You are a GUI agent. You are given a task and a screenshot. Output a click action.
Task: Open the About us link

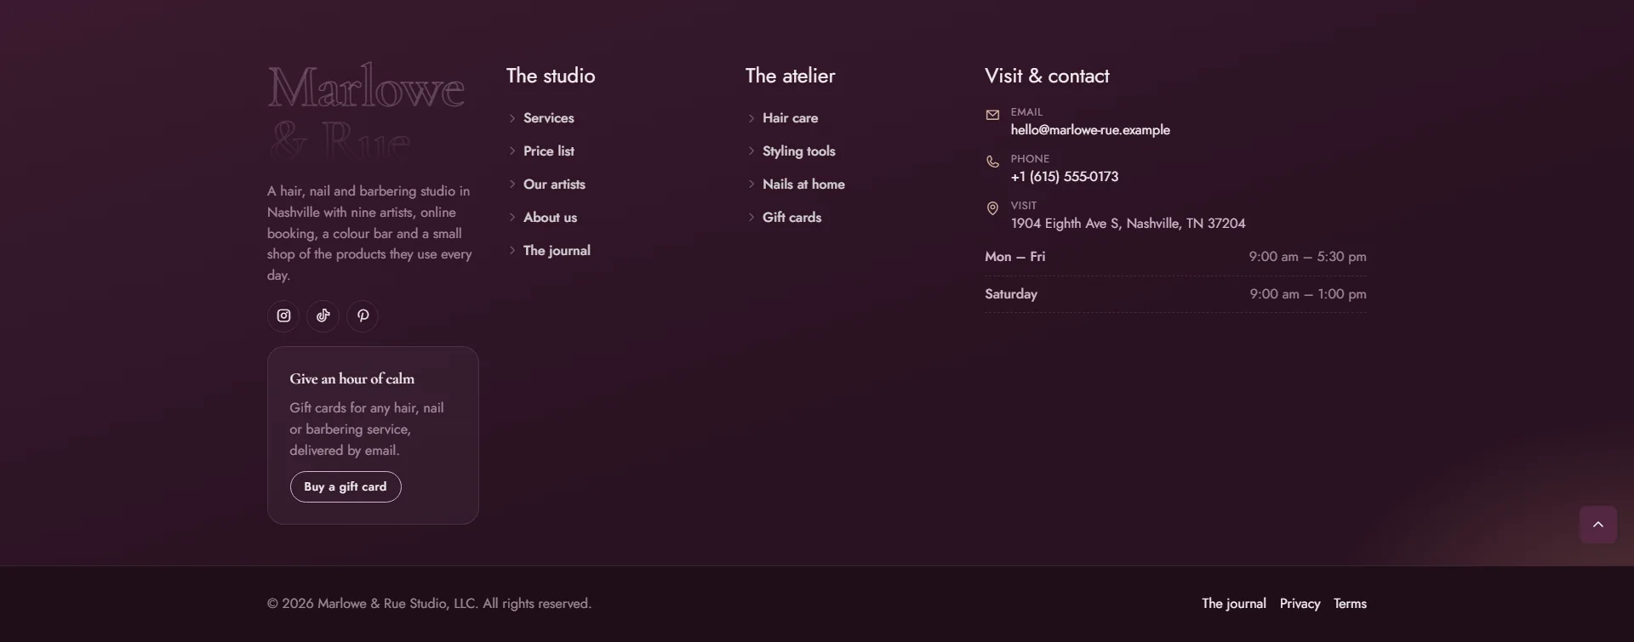550,218
